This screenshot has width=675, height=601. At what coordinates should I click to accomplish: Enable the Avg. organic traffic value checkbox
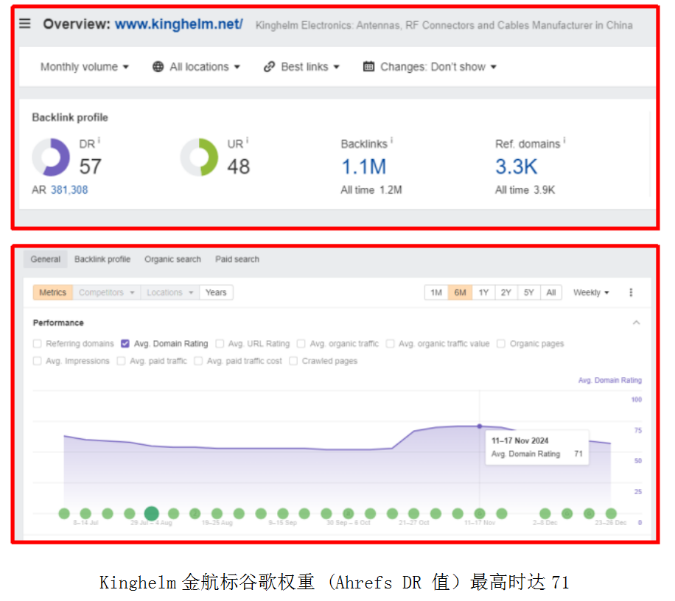pos(390,344)
